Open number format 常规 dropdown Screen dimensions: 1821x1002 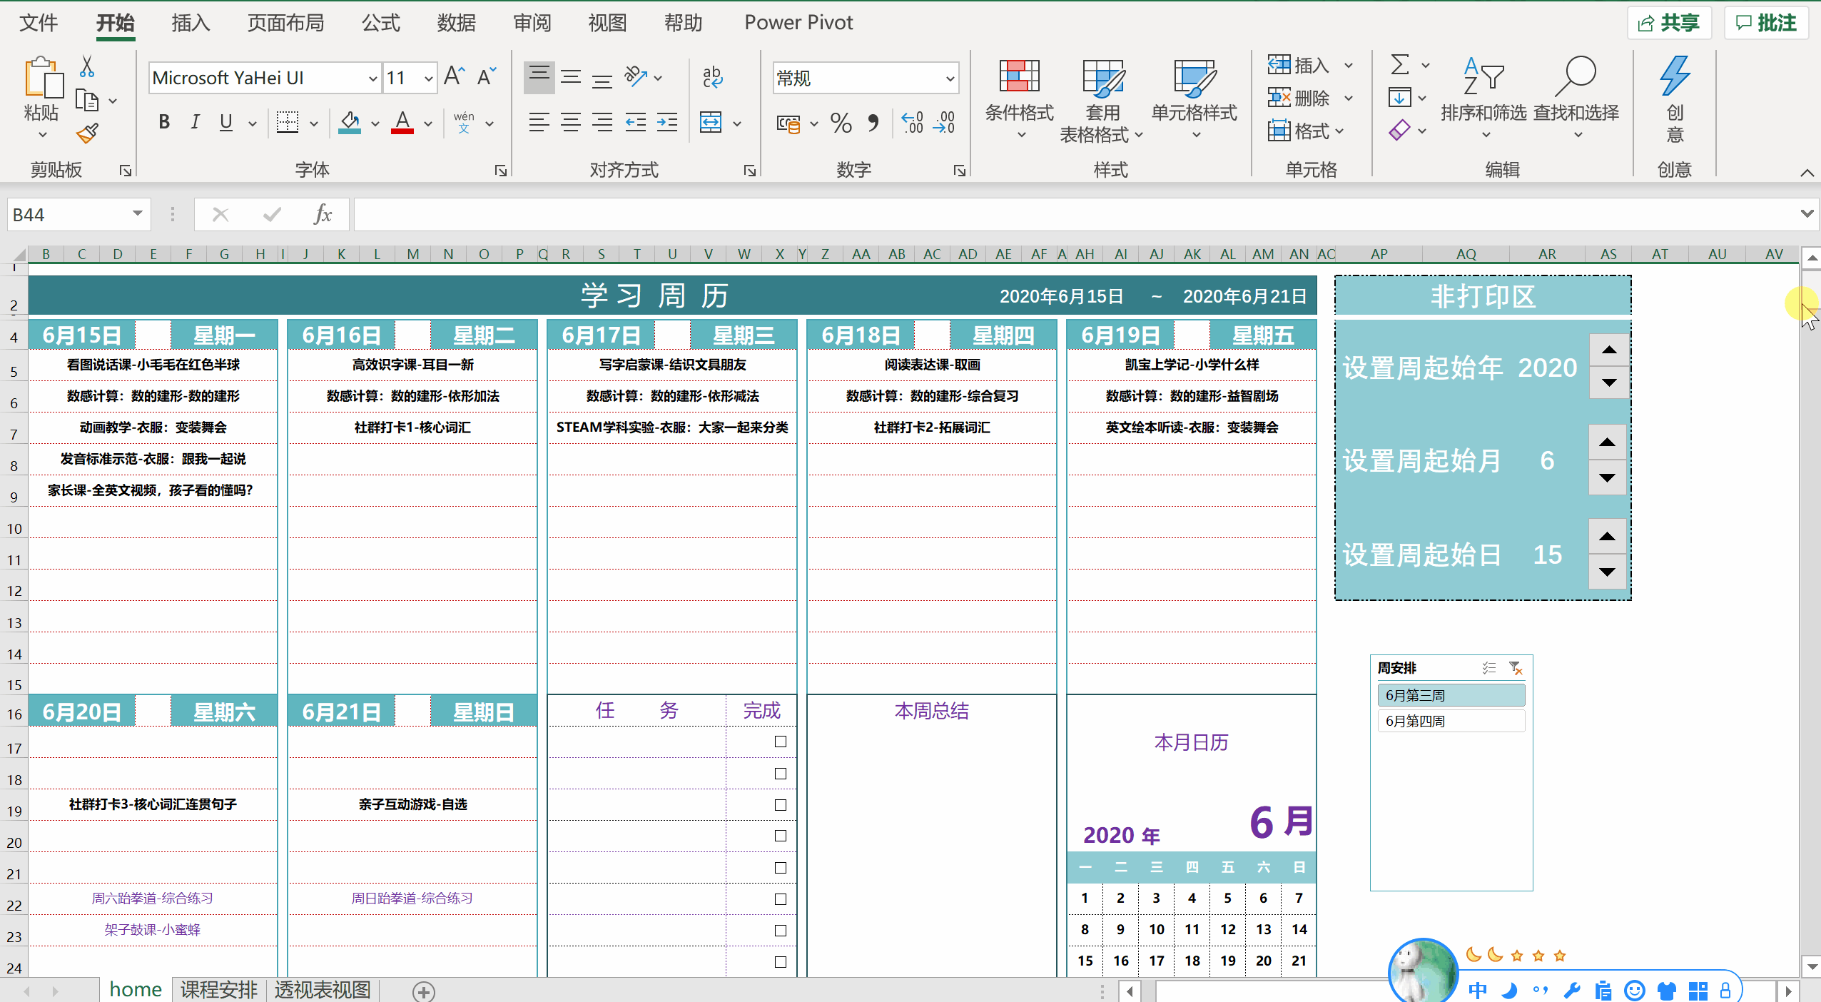click(950, 79)
